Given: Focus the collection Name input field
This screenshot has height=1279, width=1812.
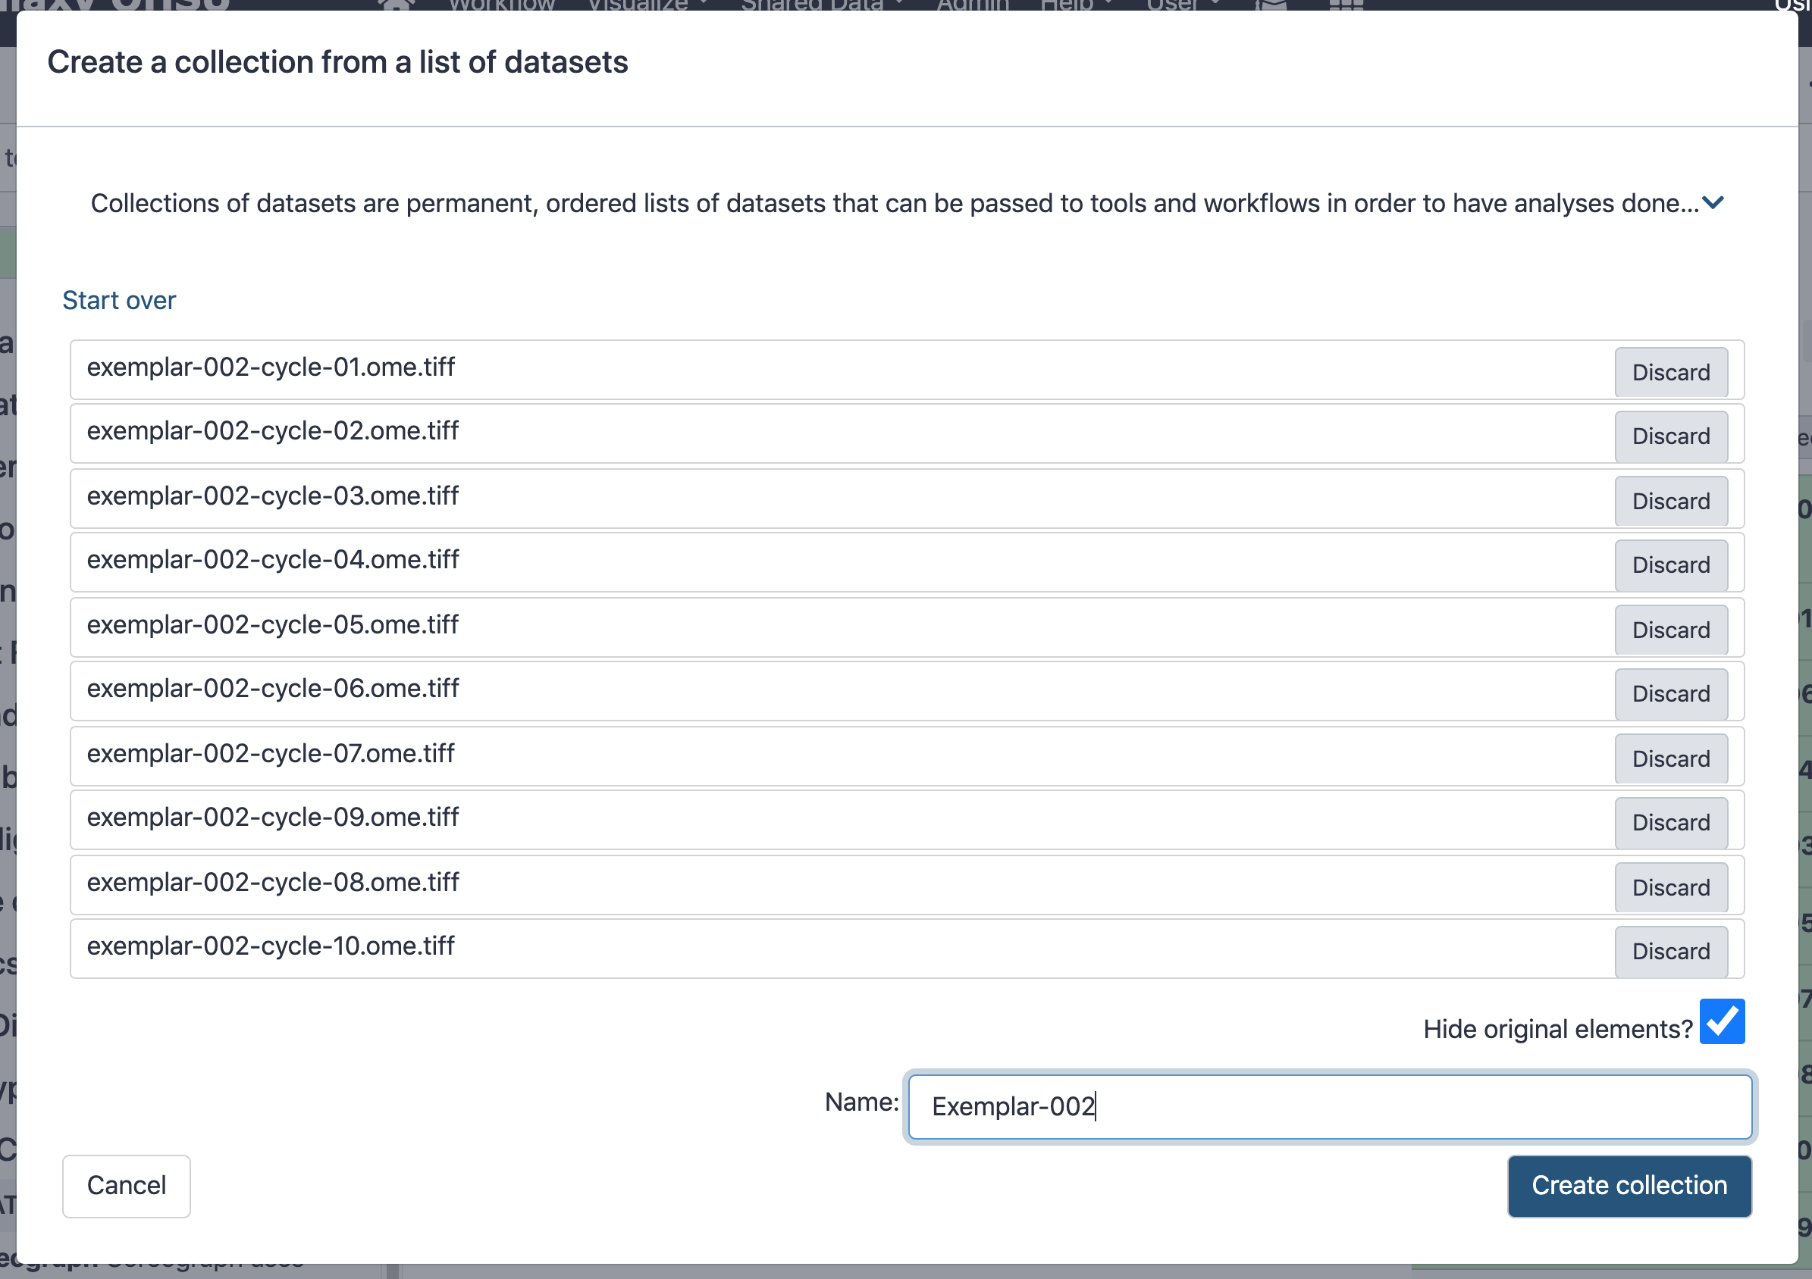Looking at the screenshot, I should (1330, 1106).
